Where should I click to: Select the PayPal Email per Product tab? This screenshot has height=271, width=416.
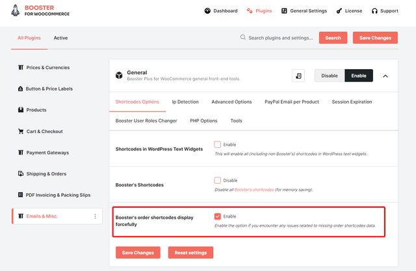pos(292,102)
